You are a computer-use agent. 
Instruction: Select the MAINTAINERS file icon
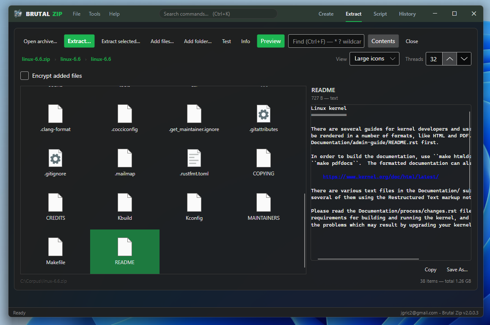[264, 202]
